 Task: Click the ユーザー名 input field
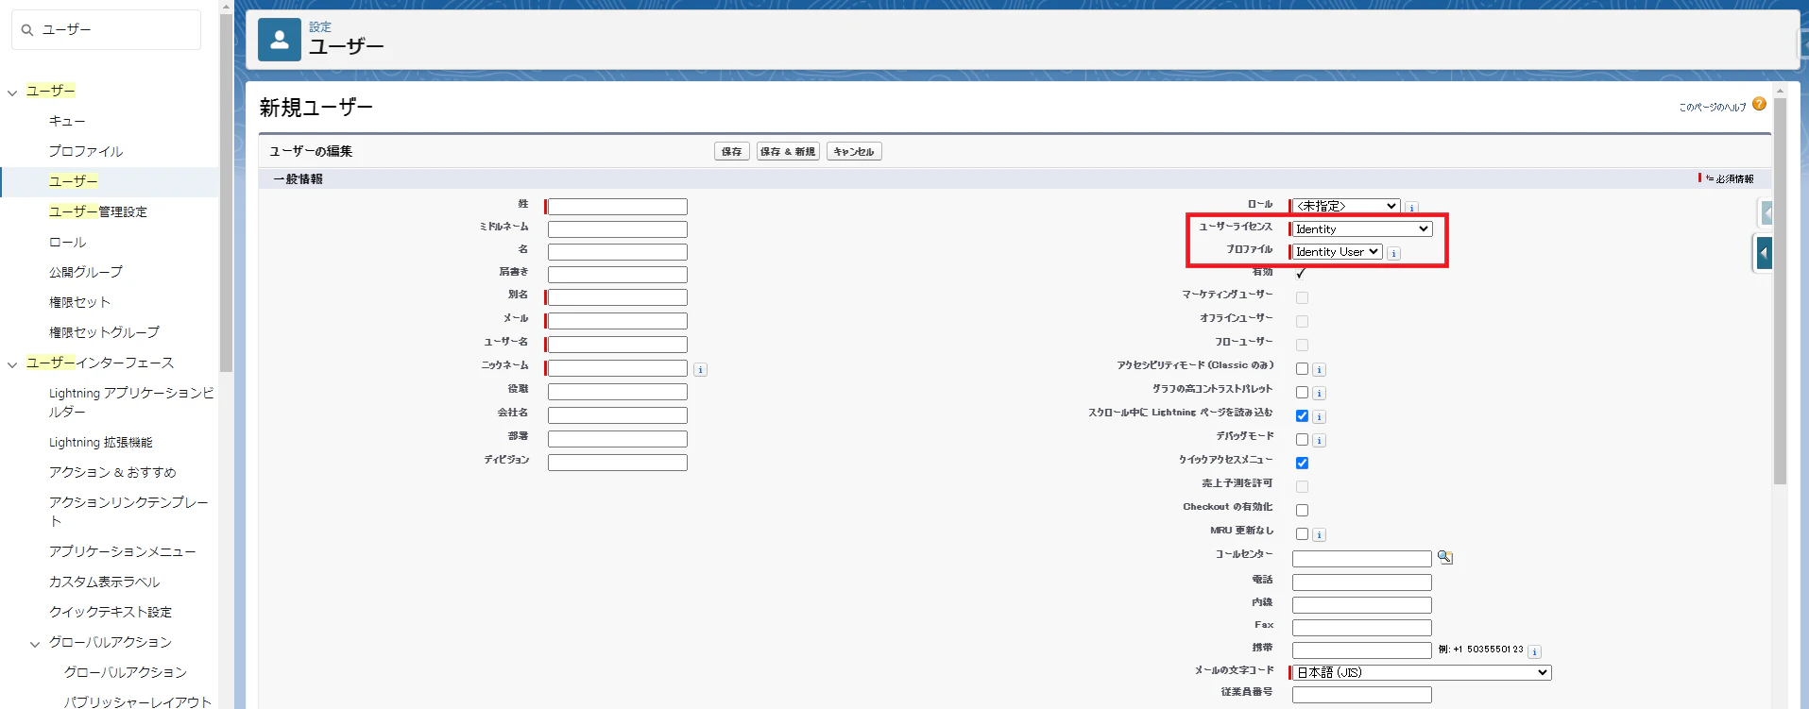pyautogui.click(x=618, y=345)
